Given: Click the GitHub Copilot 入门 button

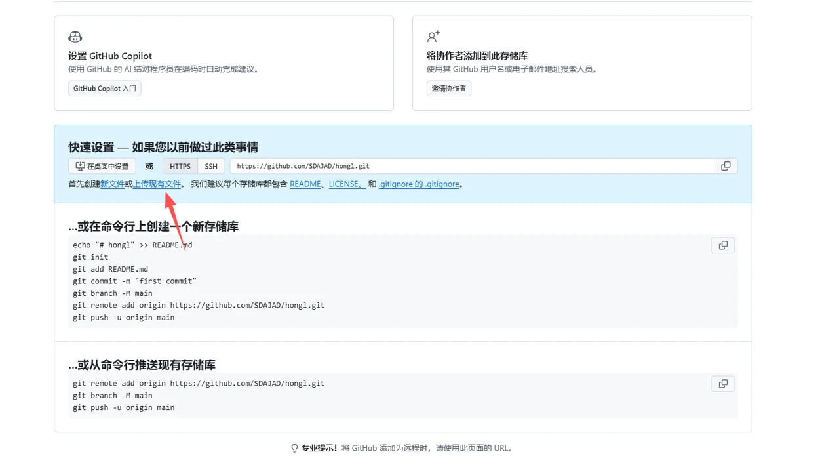Looking at the screenshot, I should 104,88.
